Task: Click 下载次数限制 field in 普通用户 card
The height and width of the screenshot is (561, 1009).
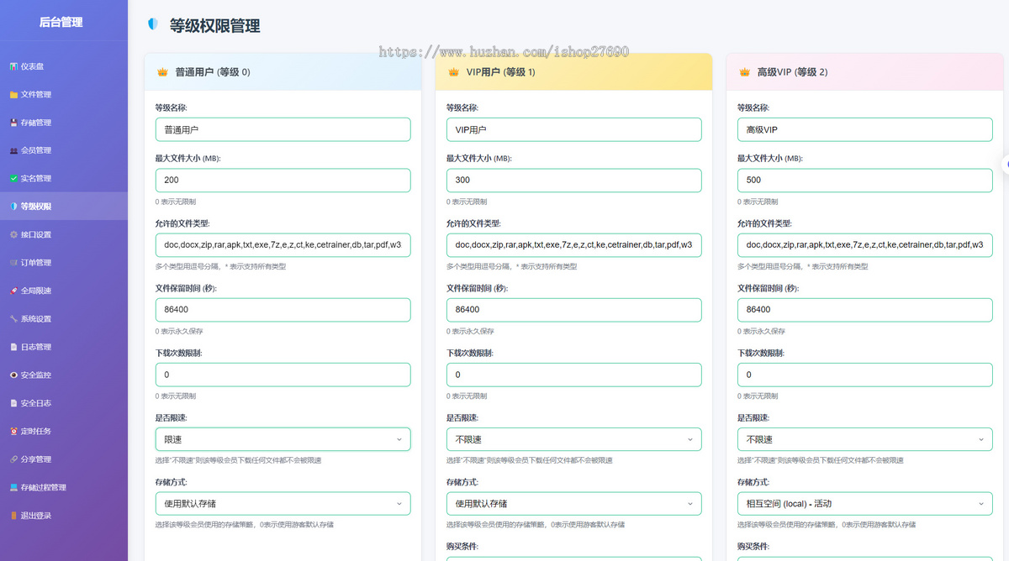Action: pos(283,375)
